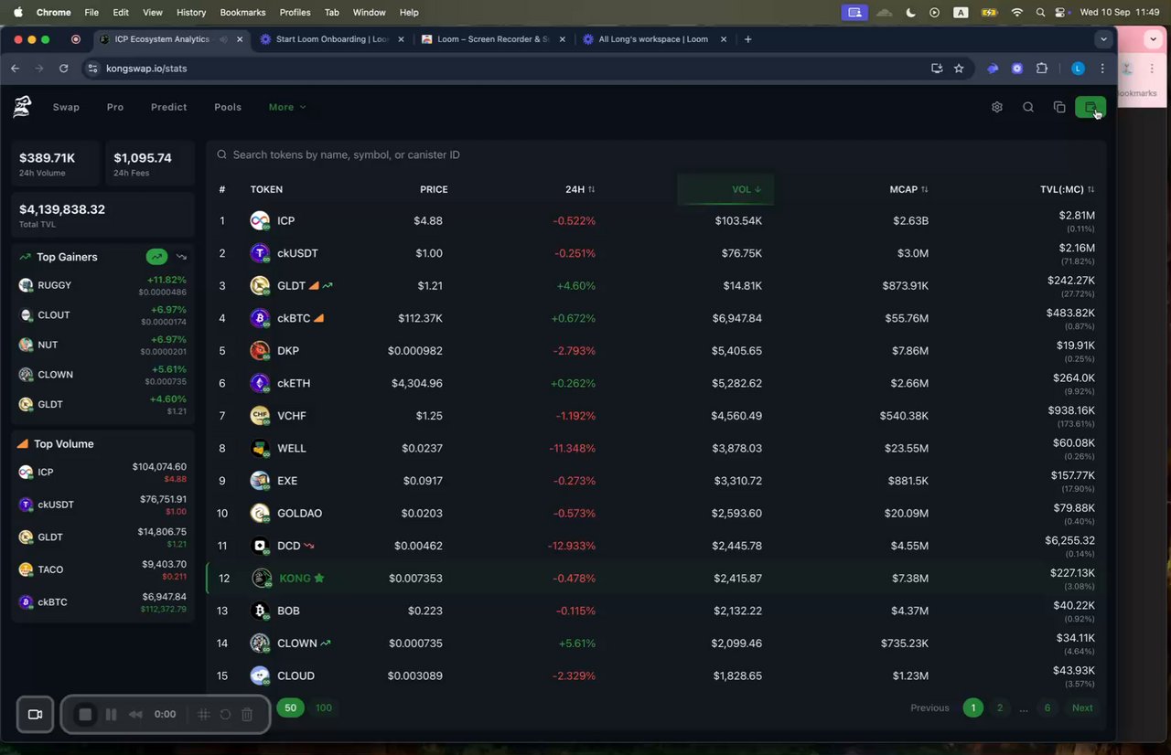The width and height of the screenshot is (1171, 755).
Task: Show 50 rows per page
Action: [290, 707]
